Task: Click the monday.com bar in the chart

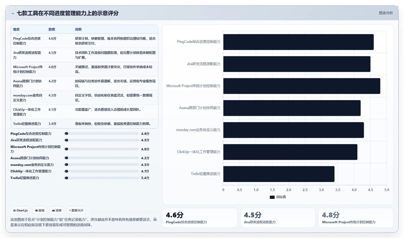Action: [294, 130]
